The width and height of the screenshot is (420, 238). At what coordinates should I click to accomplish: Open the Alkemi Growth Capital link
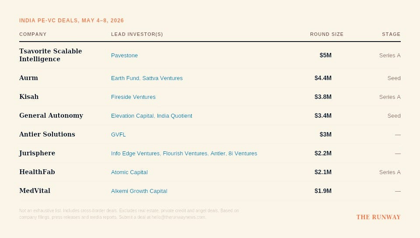click(139, 191)
